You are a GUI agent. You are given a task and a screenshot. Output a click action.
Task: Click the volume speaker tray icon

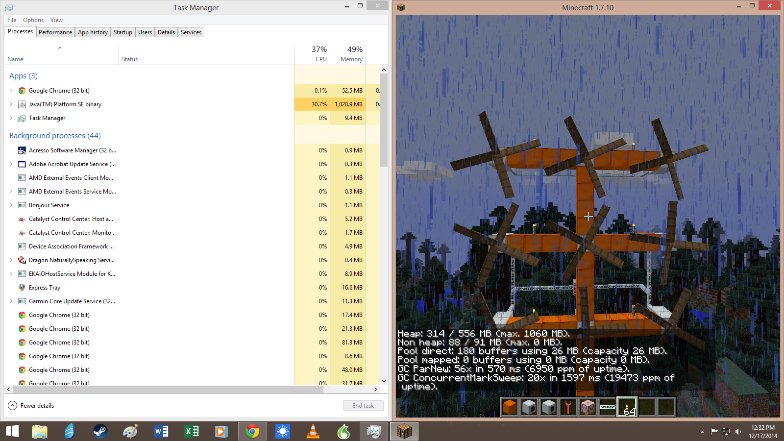[x=738, y=432]
